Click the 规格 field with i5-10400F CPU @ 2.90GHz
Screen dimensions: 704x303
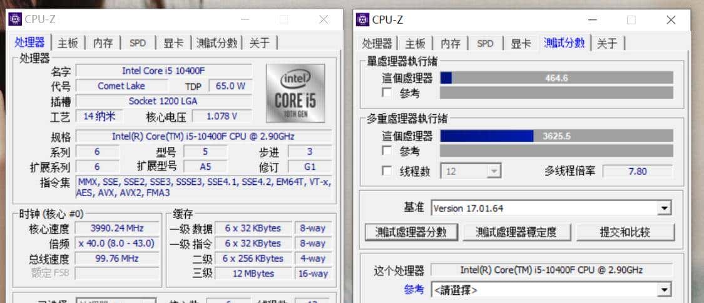coord(203,136)
